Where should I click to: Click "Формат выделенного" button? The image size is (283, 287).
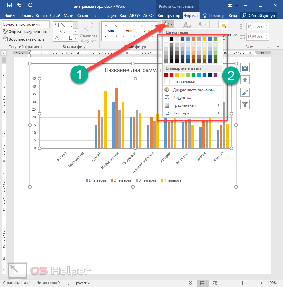(x=25, y=32)
